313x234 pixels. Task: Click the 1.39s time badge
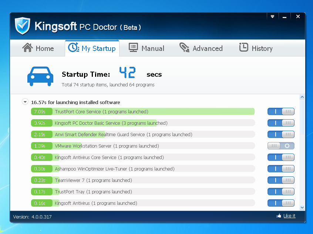[41, 146]
